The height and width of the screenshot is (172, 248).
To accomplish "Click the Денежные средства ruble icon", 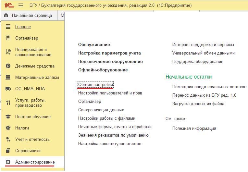I will click(x=8, y=66).
